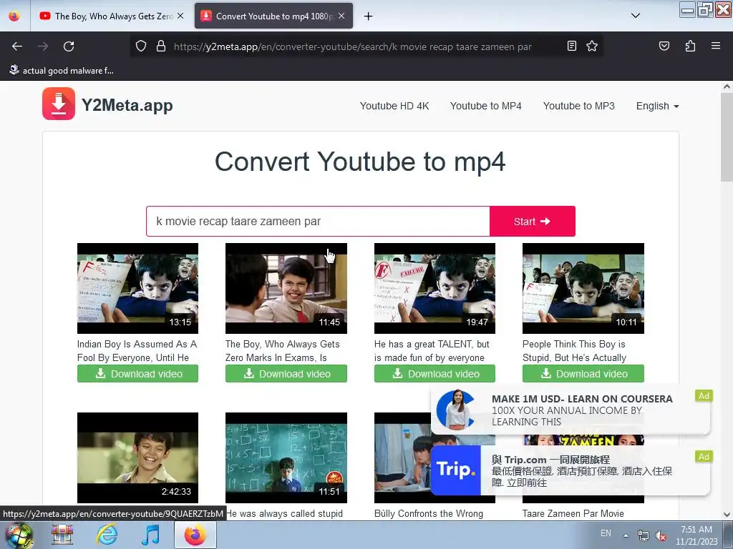Open the 2:42:33 video thumbnail
733x549 pixels.
tap(137, 457)
